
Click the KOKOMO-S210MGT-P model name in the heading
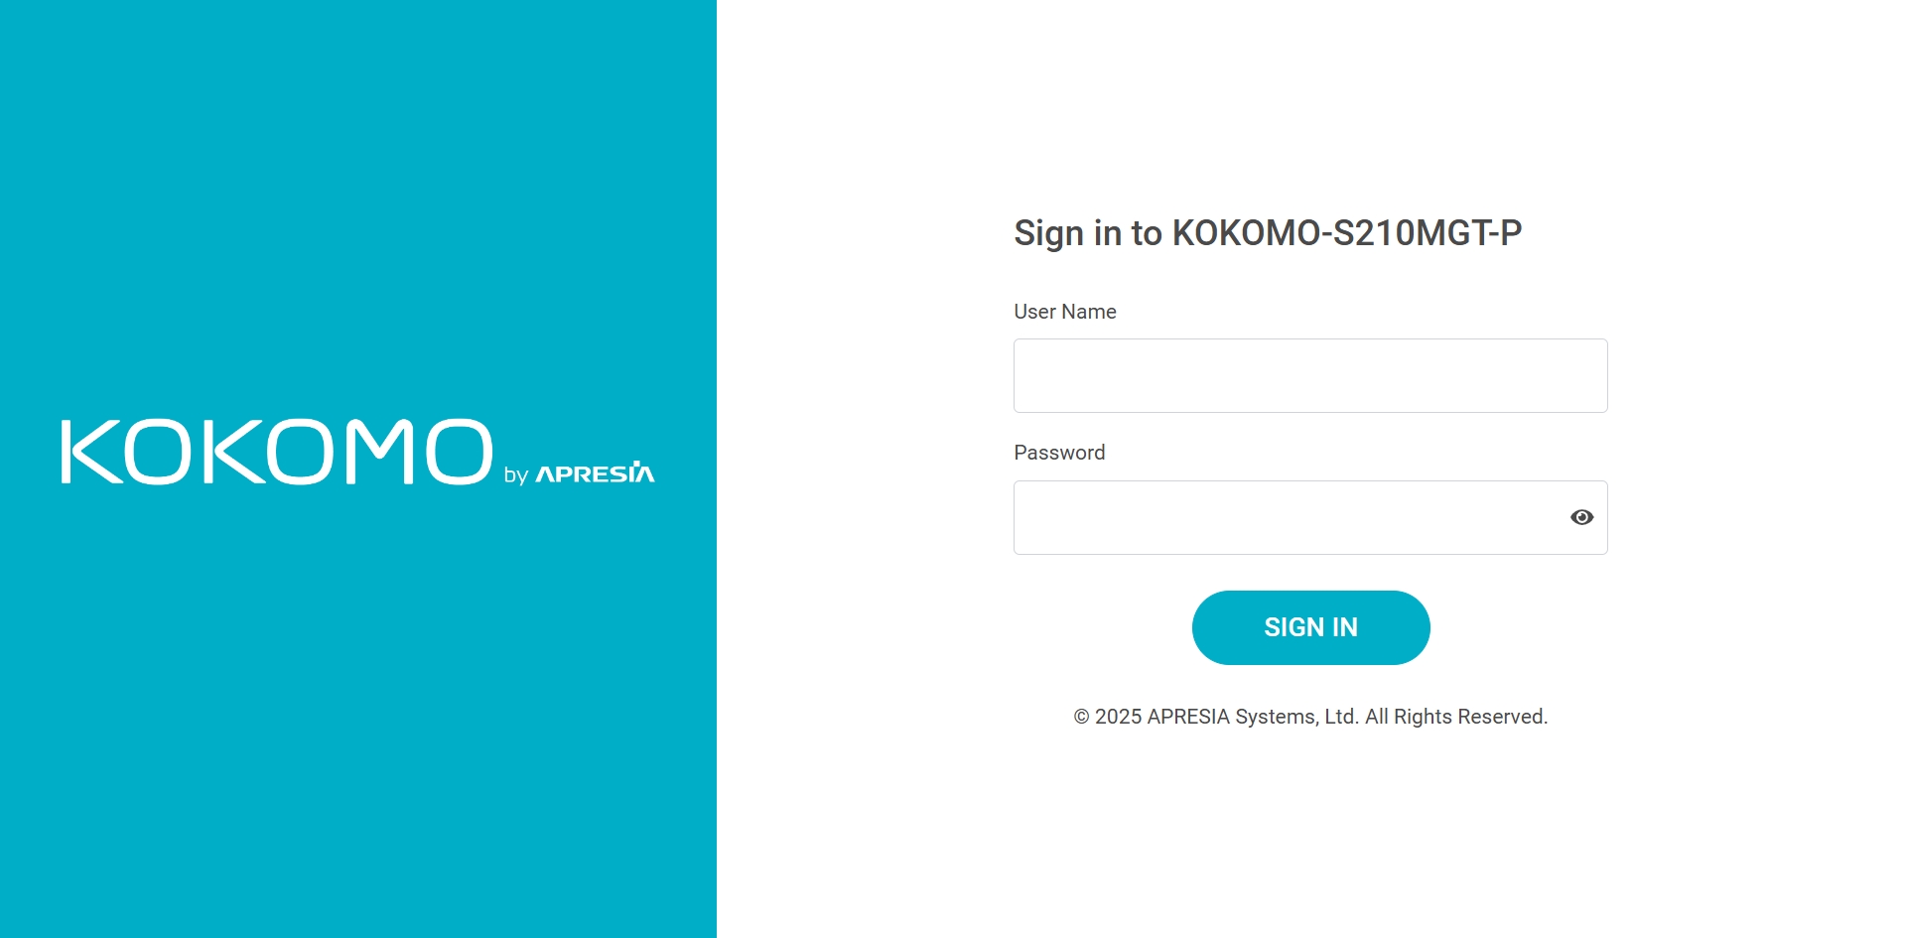pos(1346,233)
